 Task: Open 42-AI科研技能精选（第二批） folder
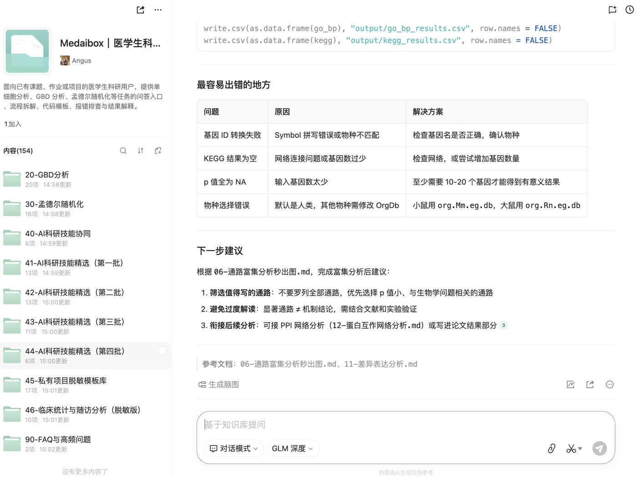pyautogui.click(x=85, y=297)
